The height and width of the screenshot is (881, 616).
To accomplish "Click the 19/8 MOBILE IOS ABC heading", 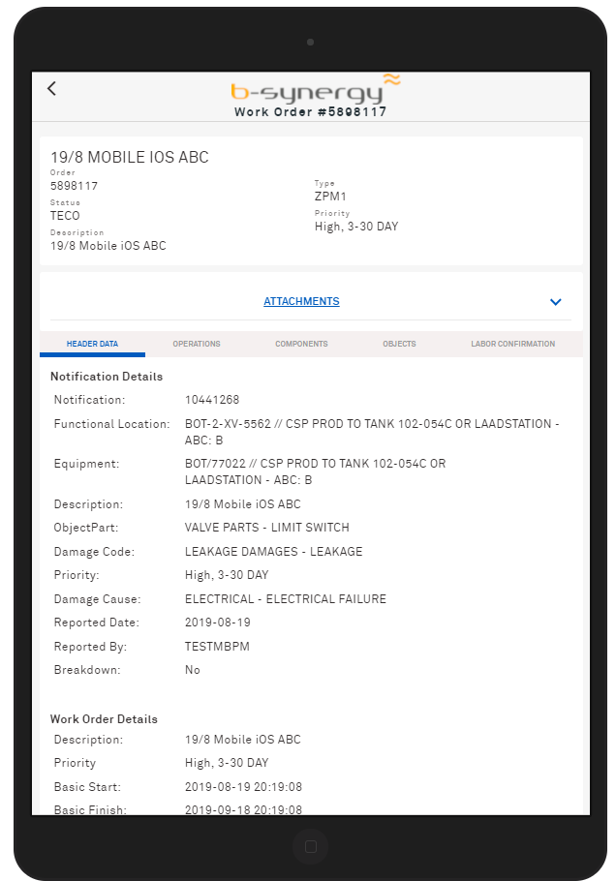I will tap(129, 157).
